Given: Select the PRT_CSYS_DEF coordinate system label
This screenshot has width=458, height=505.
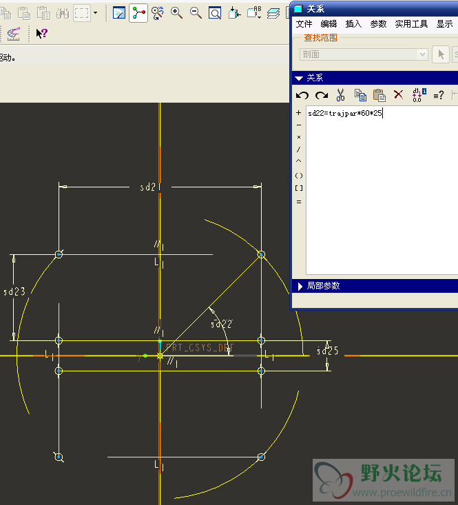Looking at the screenshot, I should click(200, 348).
